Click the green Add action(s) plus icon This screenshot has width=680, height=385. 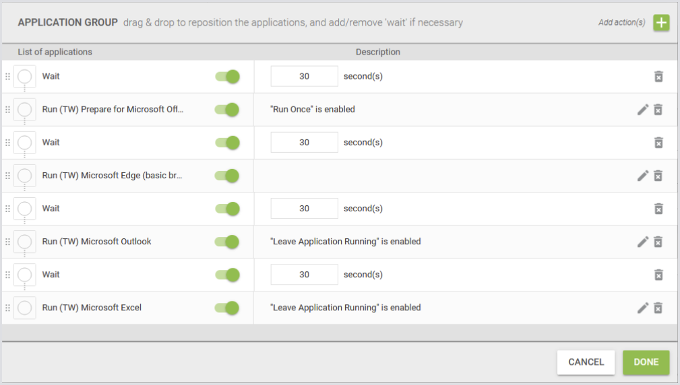661,22
